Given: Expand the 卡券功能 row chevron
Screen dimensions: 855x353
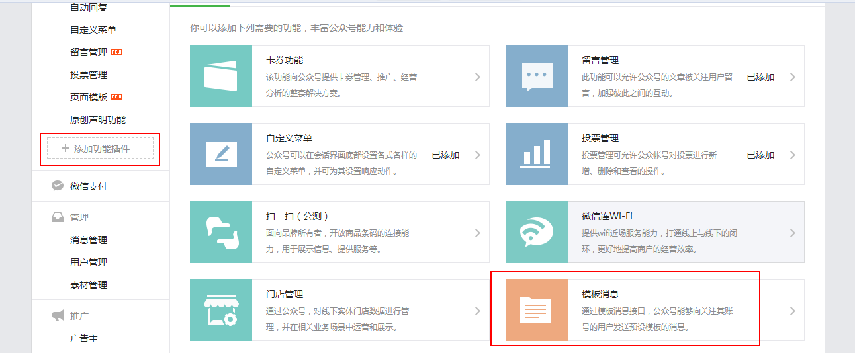Looking at the screenshot, I should coord(477,77).
